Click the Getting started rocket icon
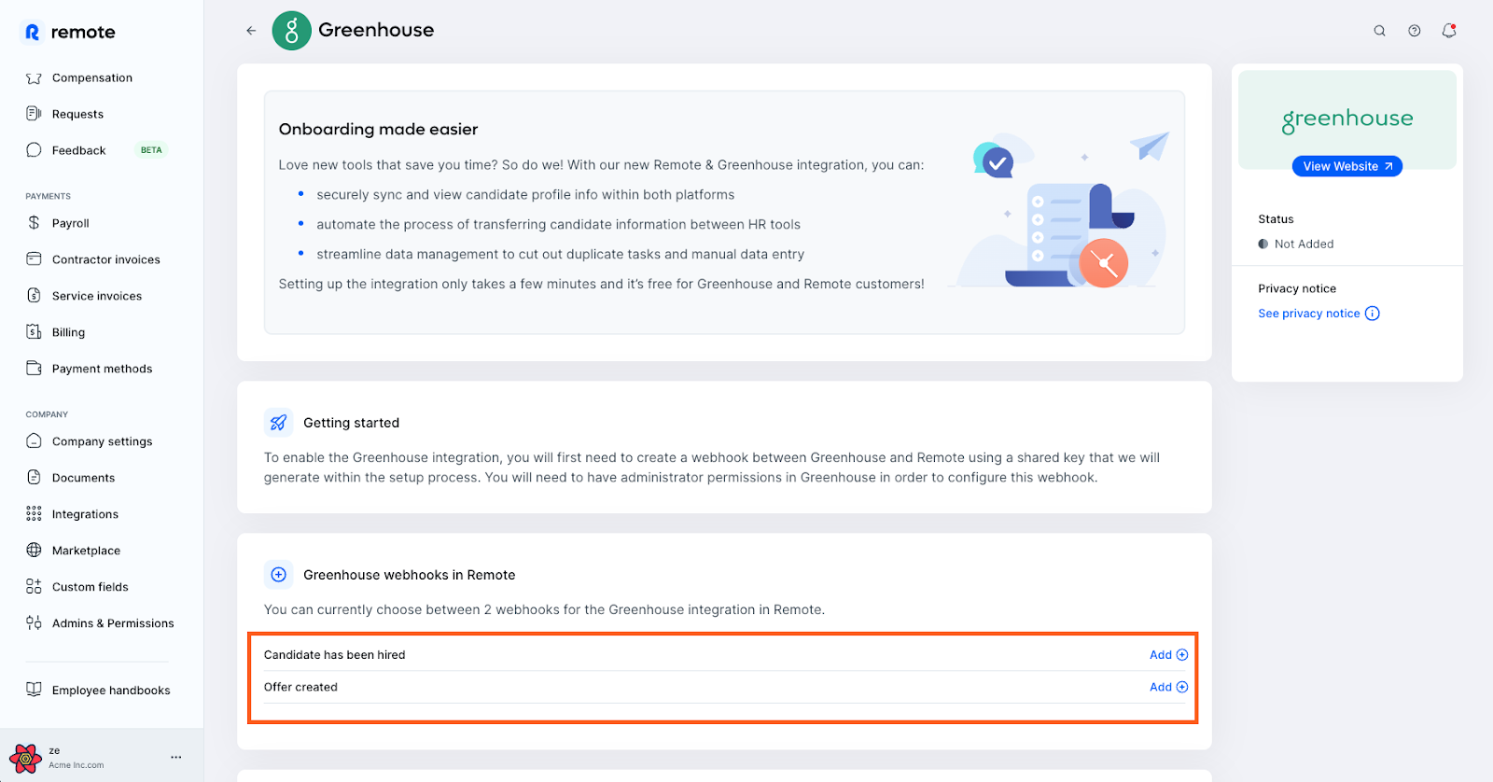The width and height of the screenshot is (1493, 782). tap(278, 423)
